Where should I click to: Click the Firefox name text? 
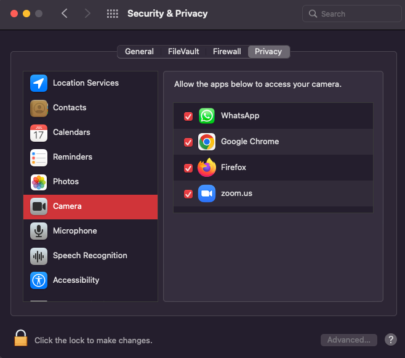coord(233,167)
